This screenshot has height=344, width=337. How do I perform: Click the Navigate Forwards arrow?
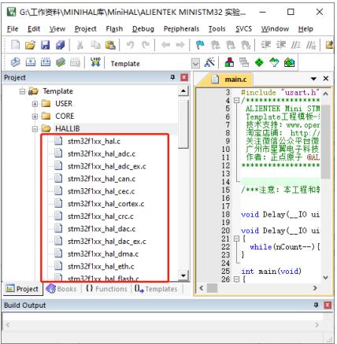180,45
